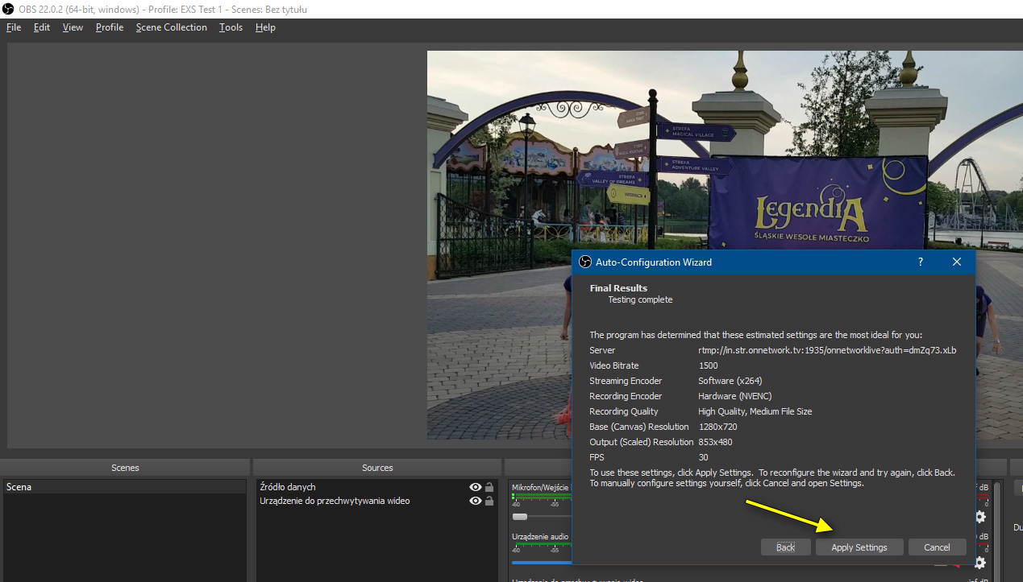Open the Tools menu
The height and width of the screenshot is (582, 1023).
231,27
